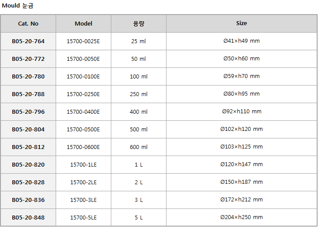The image size is (318, 227).
Task: Select catalog number B05-20-764
Action: (28, 41)
